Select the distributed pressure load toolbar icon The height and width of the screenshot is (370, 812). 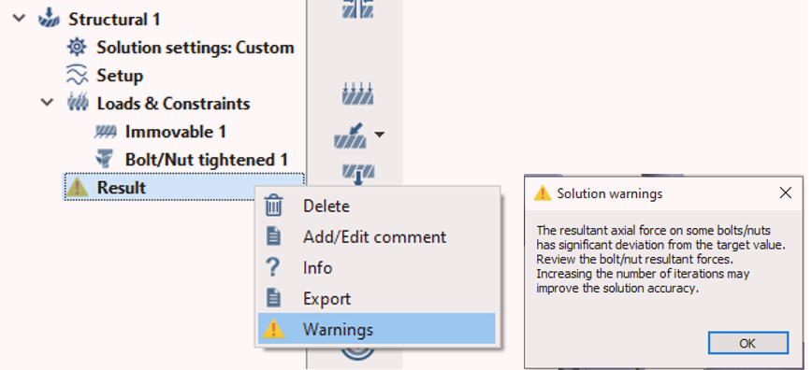(x=358, y=93)
